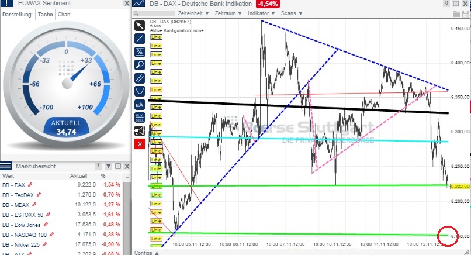Select the DB - NASDAQ 100 row
Image resolution: width=471 pixels, height=255 pixels.
61,235
